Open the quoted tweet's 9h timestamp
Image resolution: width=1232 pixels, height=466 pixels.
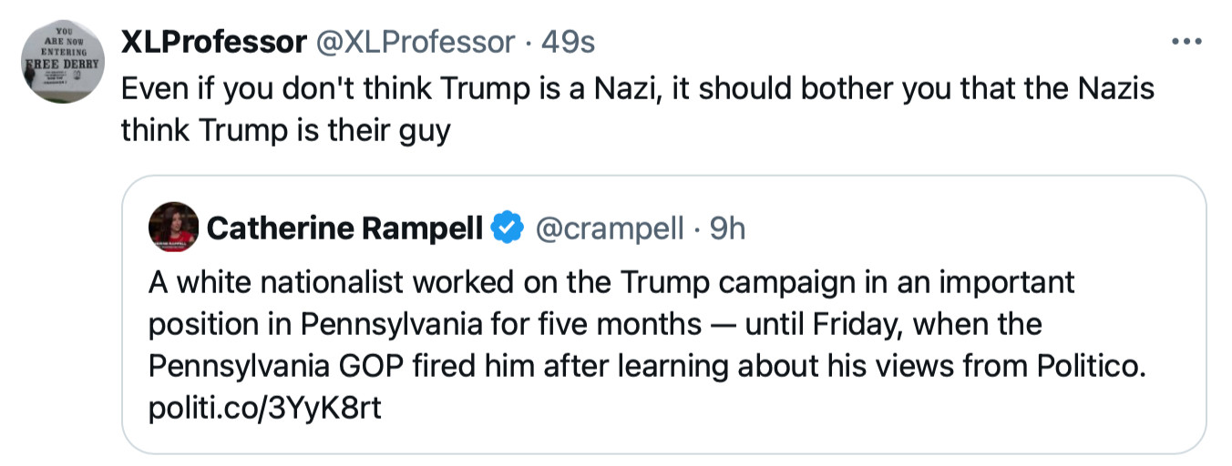(727, 228)
